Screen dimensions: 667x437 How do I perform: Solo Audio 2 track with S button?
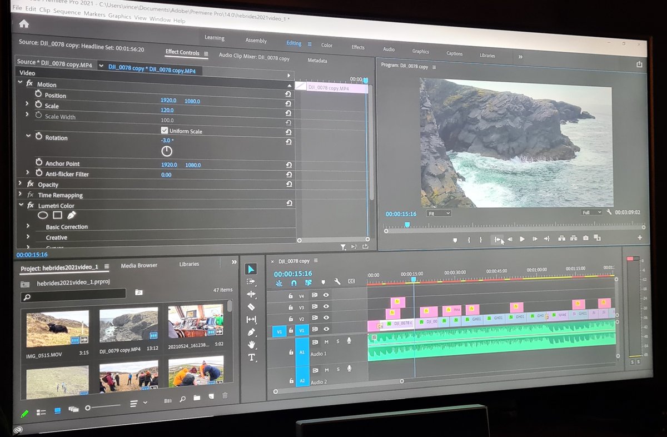point(337,370)
